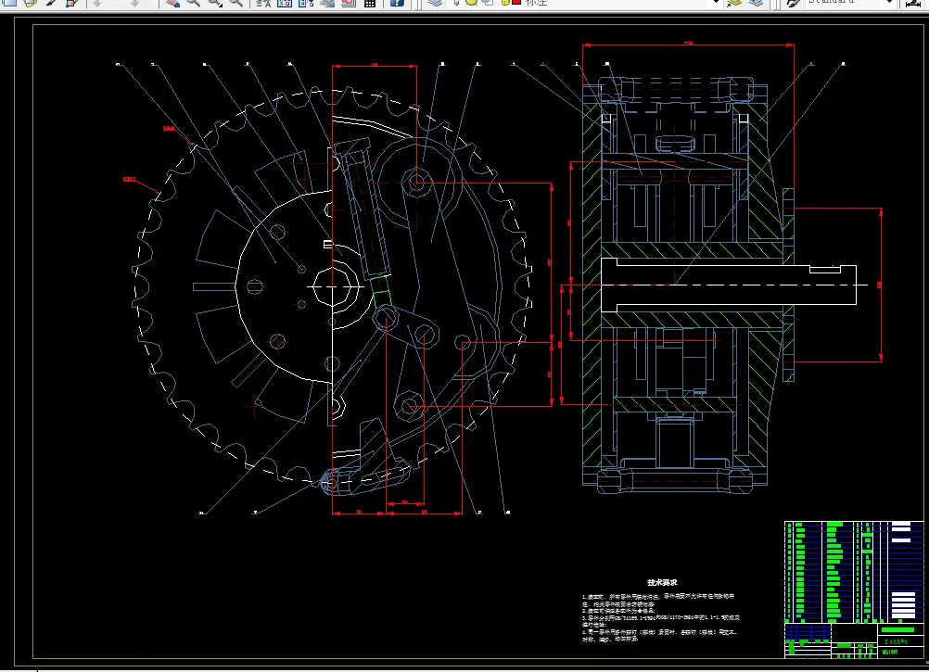
Task: Click the red layer color swatch
Action: tap(516, 3)
